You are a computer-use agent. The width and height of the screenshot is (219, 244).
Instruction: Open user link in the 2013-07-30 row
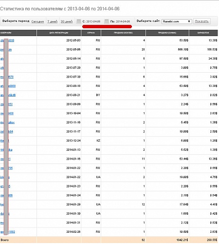[x=7, y=77]
